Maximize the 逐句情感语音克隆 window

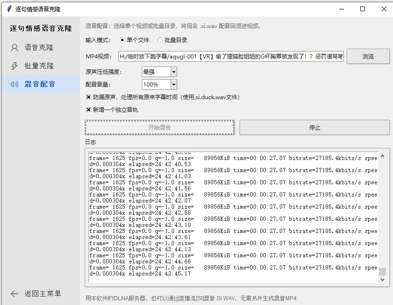363,9
